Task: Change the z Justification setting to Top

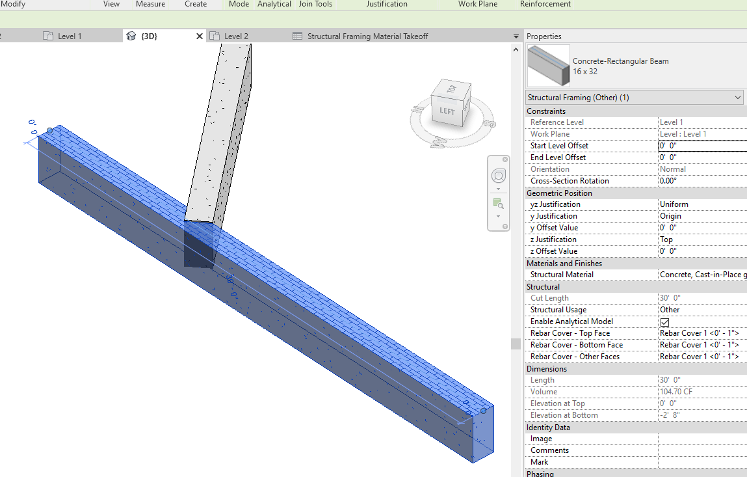Action: click(702, 239)
